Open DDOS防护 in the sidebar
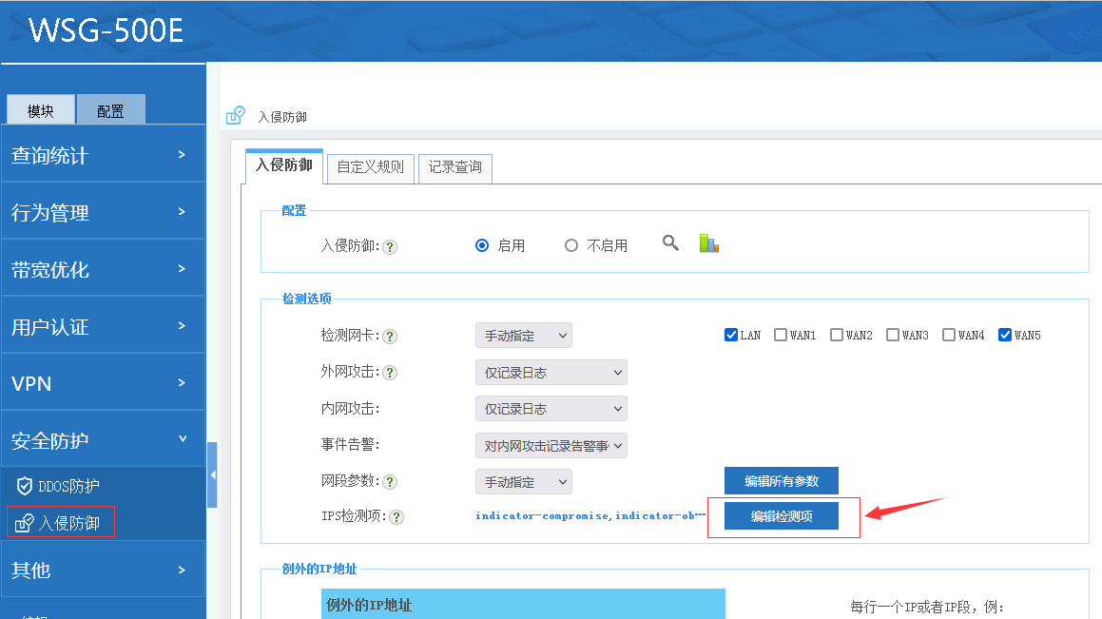 [68, 486]
